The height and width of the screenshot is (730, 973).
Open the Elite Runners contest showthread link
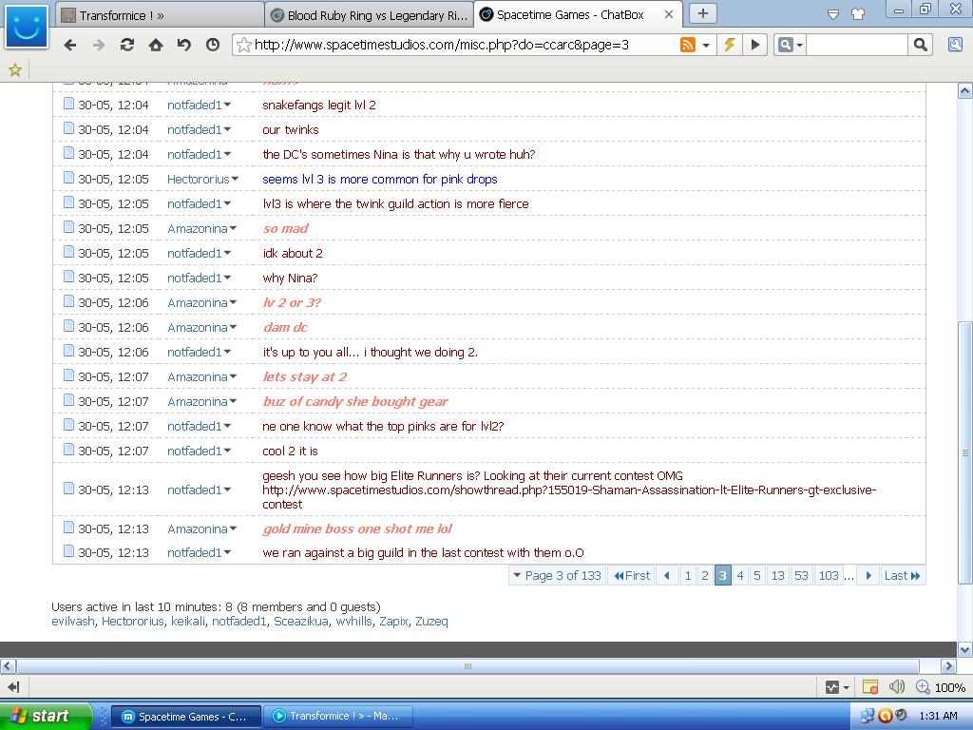569,496
